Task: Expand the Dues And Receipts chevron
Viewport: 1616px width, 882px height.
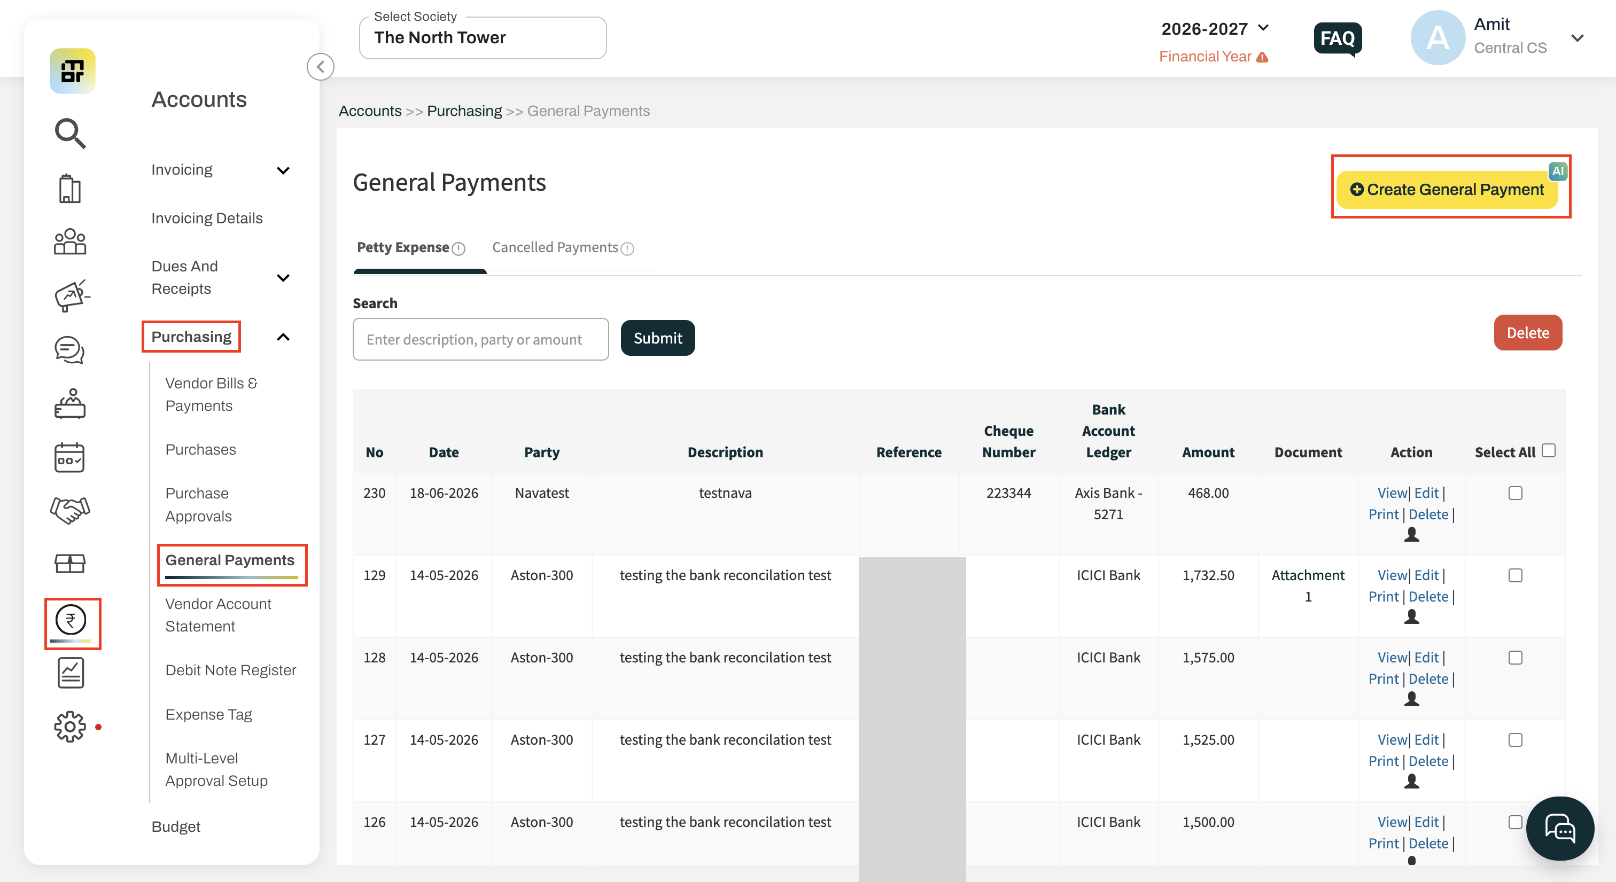Action: pos(283,277)
